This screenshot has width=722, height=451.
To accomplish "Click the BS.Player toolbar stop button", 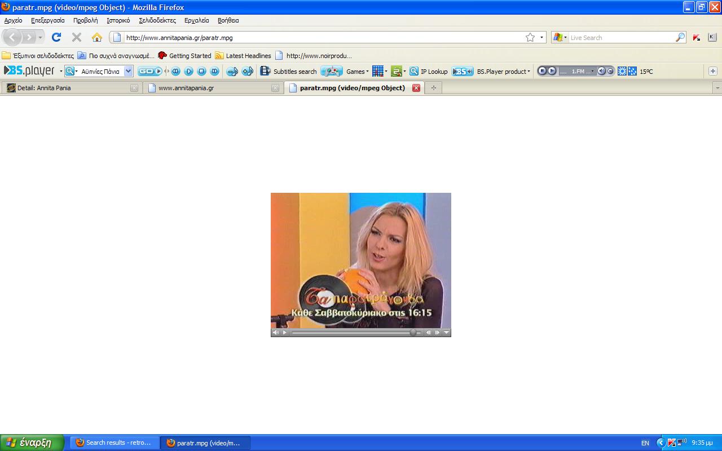I will (x=201, y=72).
